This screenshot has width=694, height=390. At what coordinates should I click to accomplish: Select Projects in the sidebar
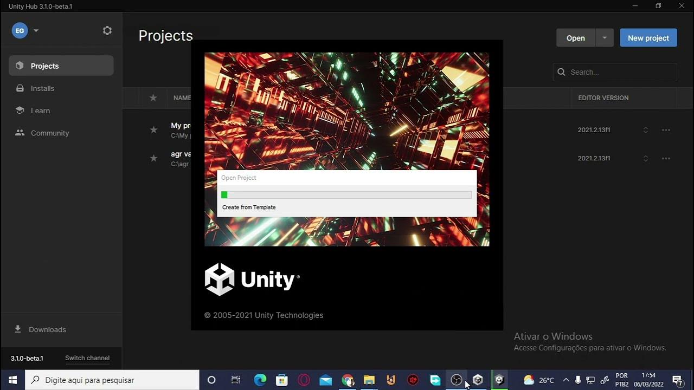point(61,66)
